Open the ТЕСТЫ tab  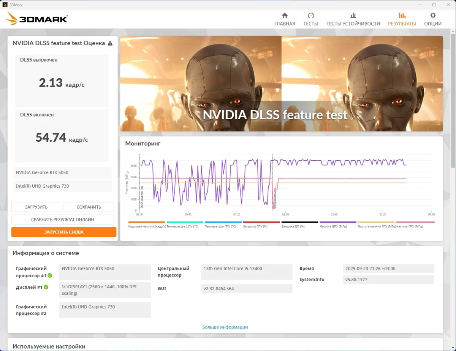(x=311, y=23)
